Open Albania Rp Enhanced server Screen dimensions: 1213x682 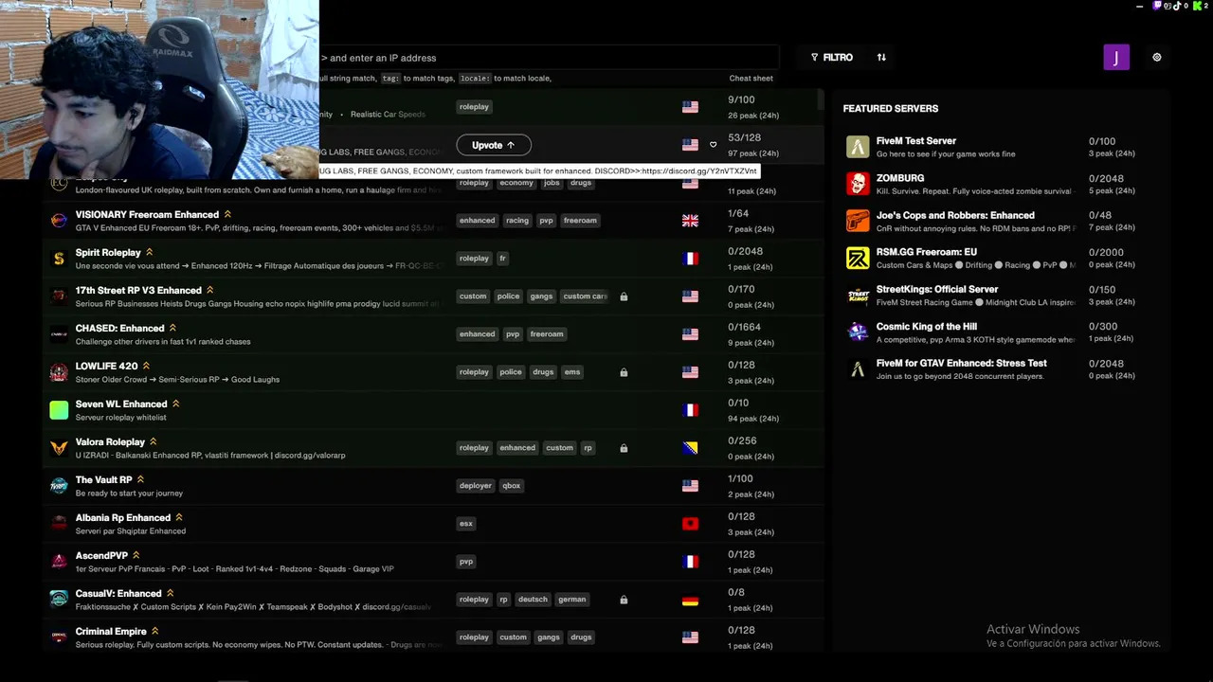123,518
